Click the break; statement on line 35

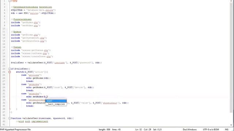tap(30, 106)
